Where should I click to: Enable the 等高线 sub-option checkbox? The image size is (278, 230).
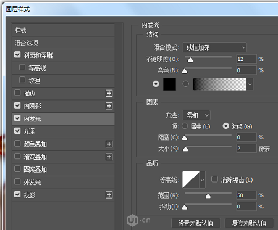click(22, 67)
